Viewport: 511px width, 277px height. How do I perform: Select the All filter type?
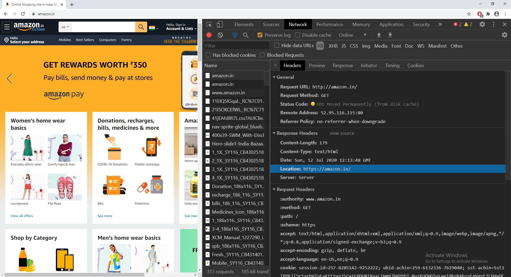click(x=320, y=46)
